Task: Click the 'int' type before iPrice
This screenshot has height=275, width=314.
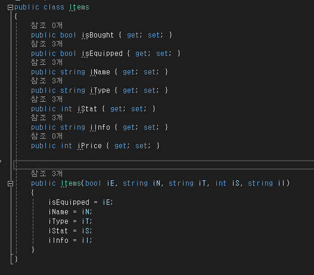Action: click(66, 146)
